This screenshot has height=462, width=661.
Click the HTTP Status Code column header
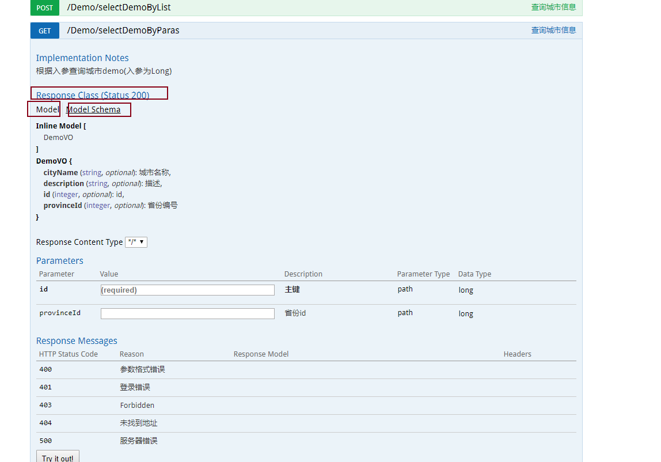tap(69, 354)
